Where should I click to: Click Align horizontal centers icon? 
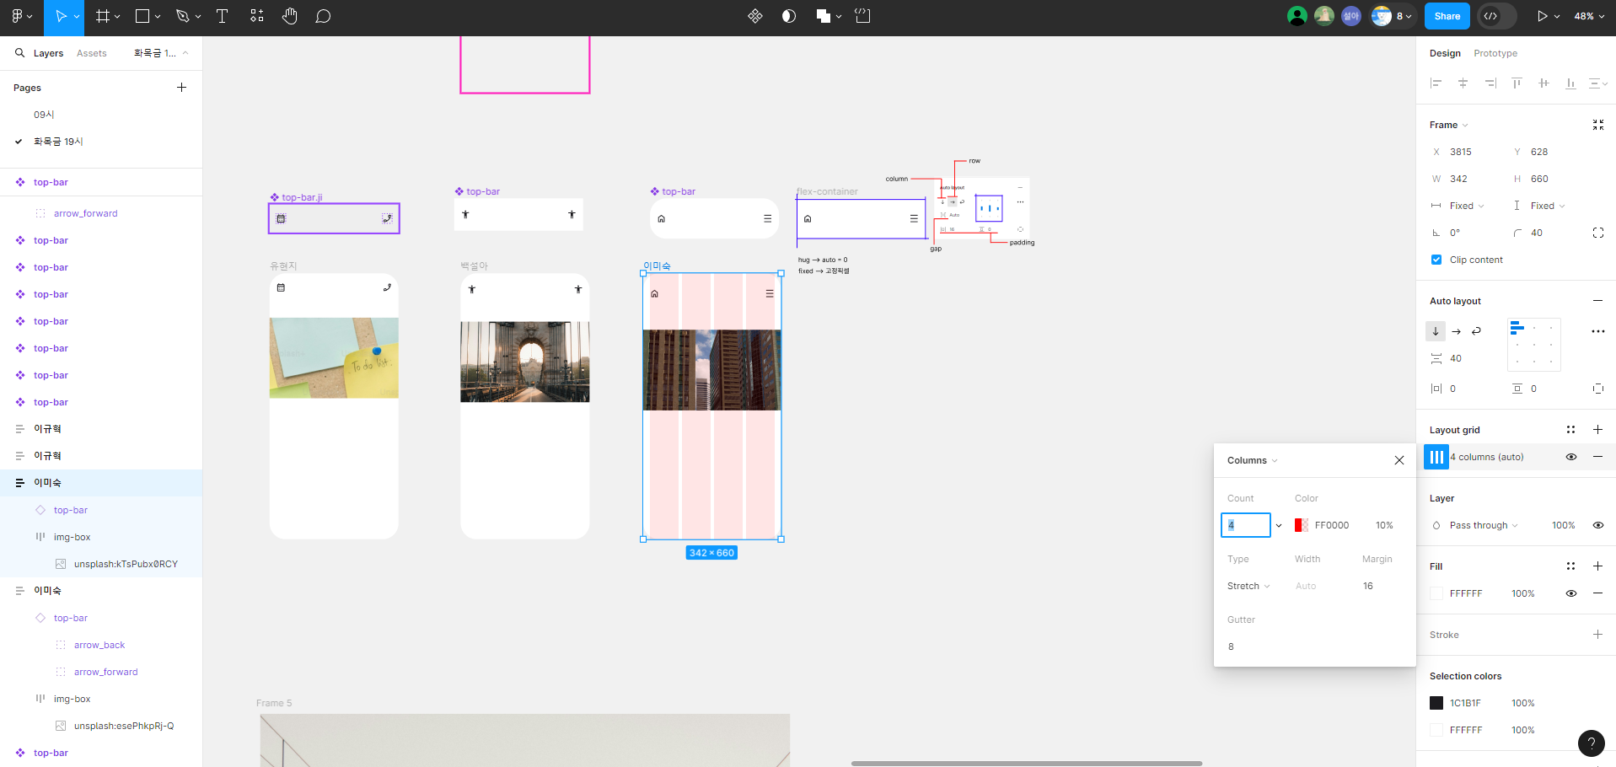(x=1463, y=83)
